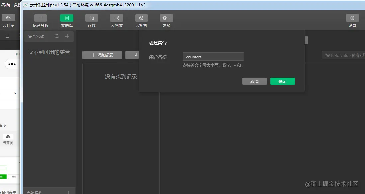Click the 创建集合 dialog title
The image size is (365, 194).
point(158,43)
